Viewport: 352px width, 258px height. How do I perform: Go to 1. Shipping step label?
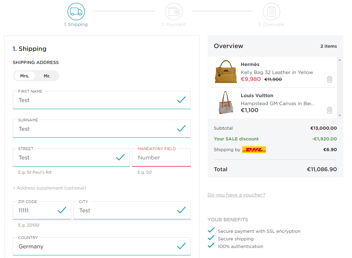[76, 25]
